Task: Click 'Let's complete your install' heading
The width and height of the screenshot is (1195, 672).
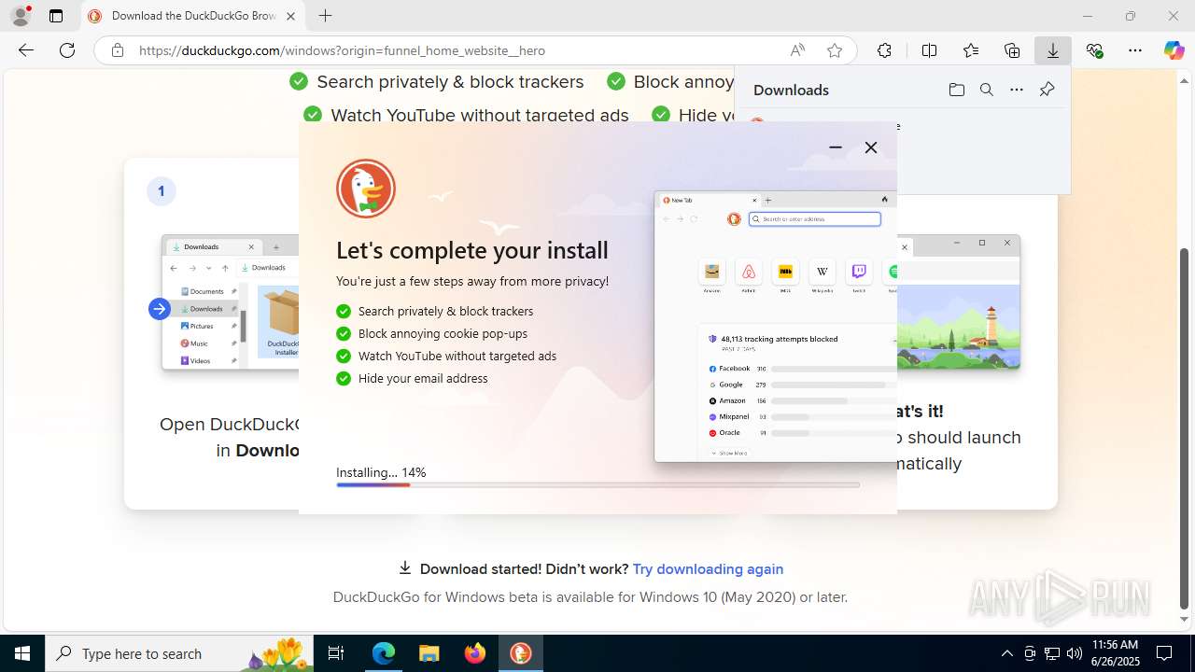Action: point(472,250)
